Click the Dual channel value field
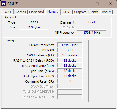The width and height of the screenshot is (117, 109). (x=92, y=22)
